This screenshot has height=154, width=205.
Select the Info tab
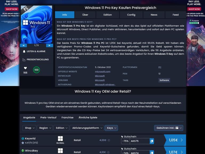pos(65,15)
